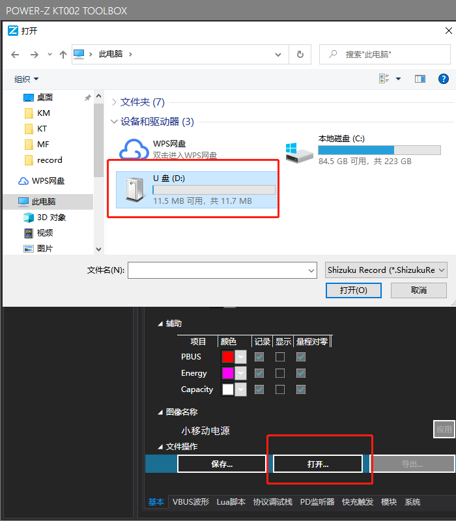456x521 pixels.
Task: Open the 组织 menu
Action: pyautogui.click(x=26, y=79)
